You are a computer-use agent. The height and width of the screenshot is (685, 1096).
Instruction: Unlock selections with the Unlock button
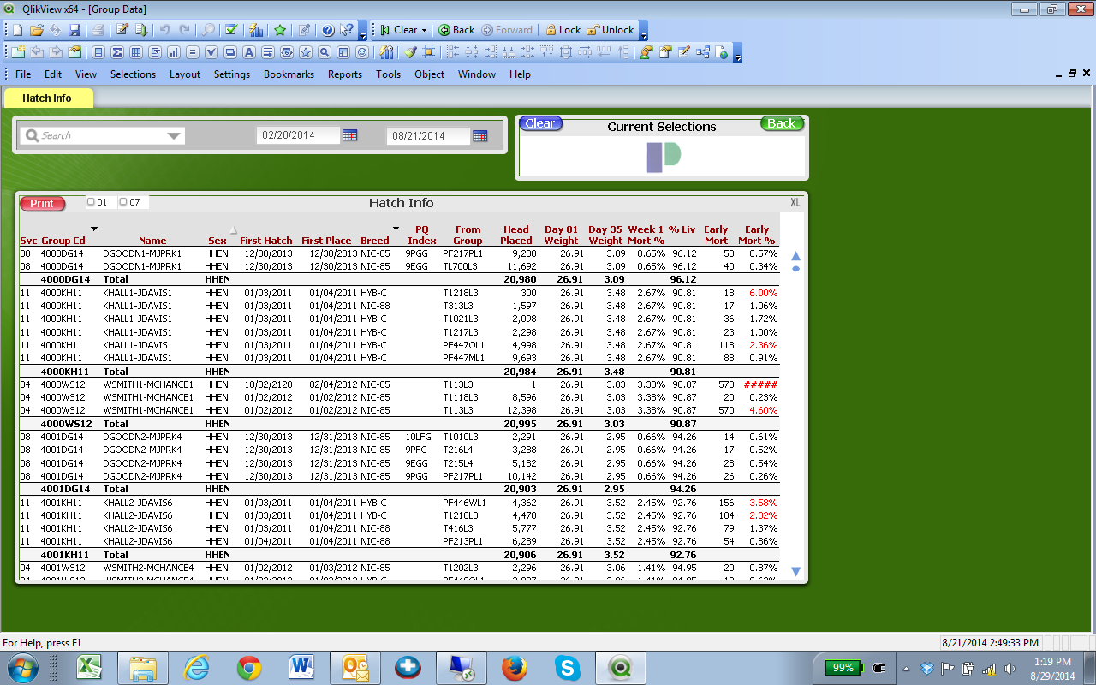[x=611, y=30]
